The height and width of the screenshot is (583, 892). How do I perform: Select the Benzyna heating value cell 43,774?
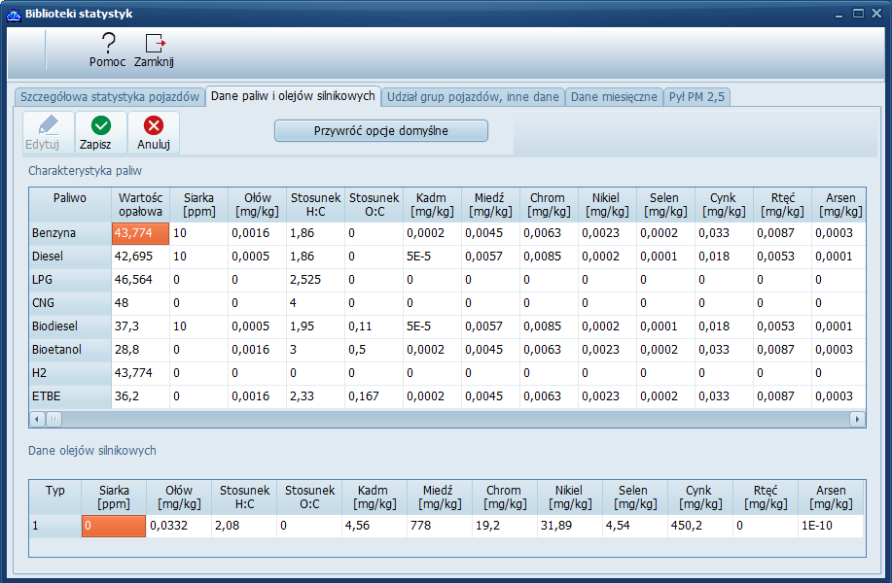[x=140, y=233]
